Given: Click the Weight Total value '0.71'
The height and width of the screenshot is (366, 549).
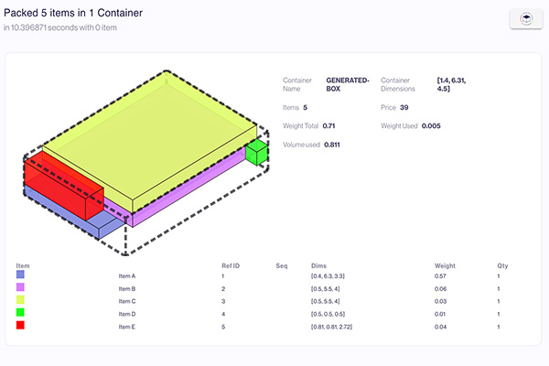Looking at the screenshot, I should 328,125.
